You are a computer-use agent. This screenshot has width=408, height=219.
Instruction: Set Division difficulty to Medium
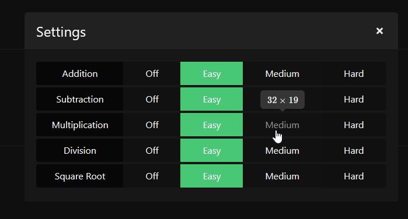coord(282,150)
